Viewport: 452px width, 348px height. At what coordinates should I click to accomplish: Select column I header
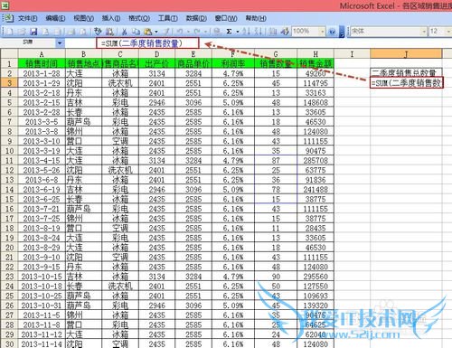[352, 54]
